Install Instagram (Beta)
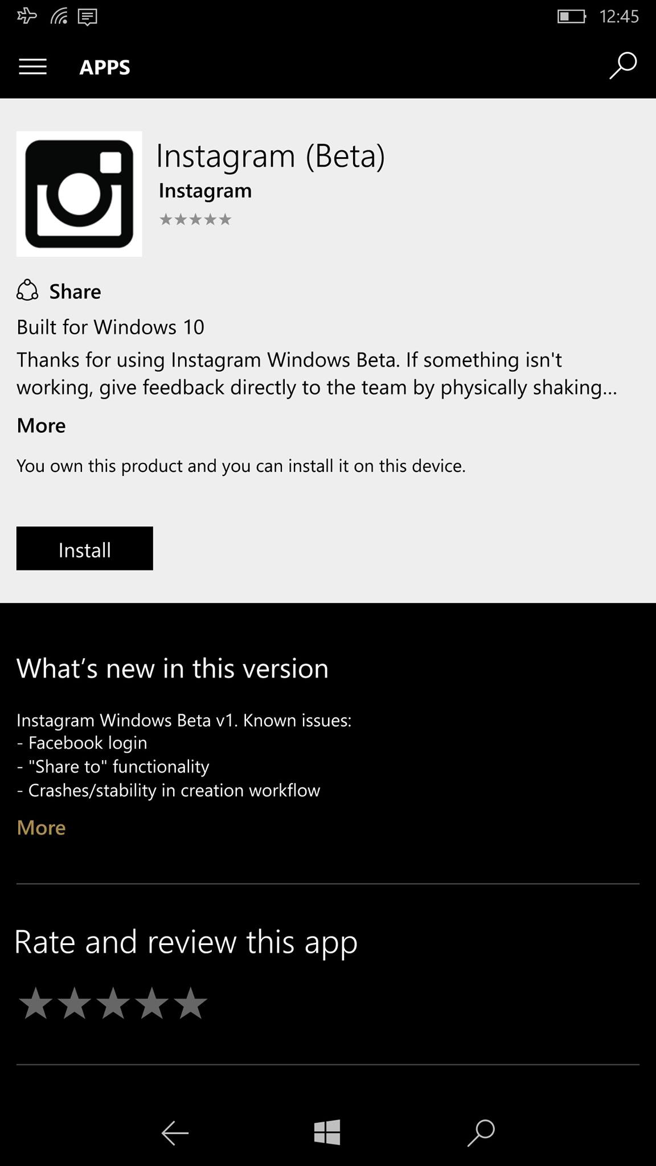656x1166 pixels. point(84,548)
